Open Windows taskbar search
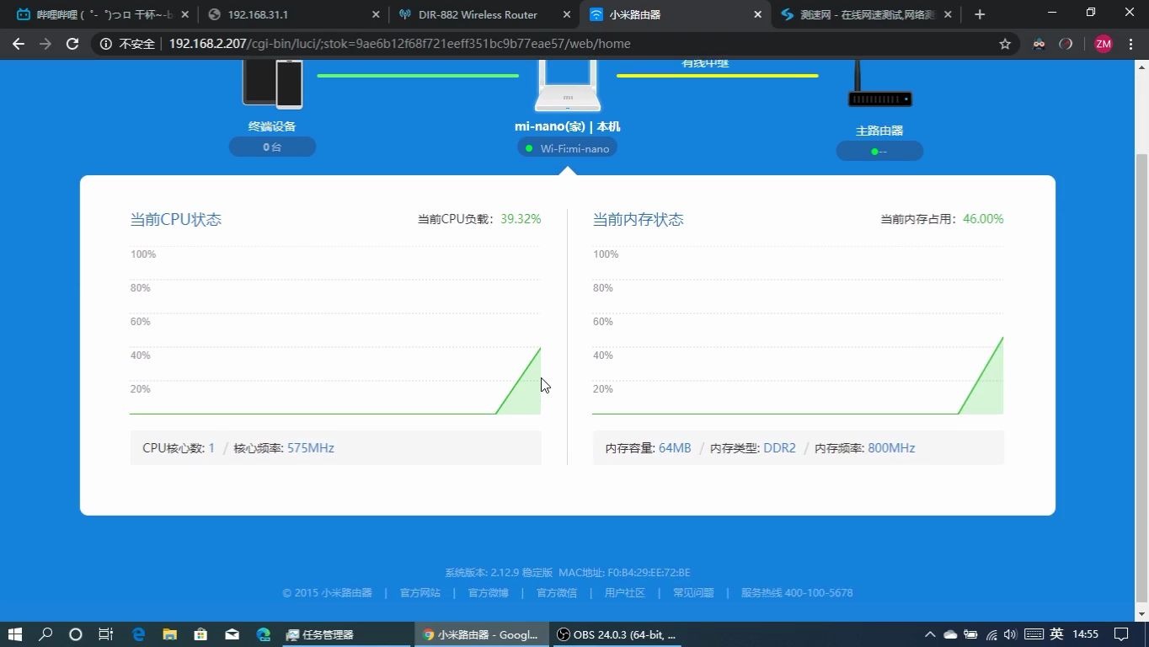Viewport: 1149px width, 647px height. [x=45, y=634]
